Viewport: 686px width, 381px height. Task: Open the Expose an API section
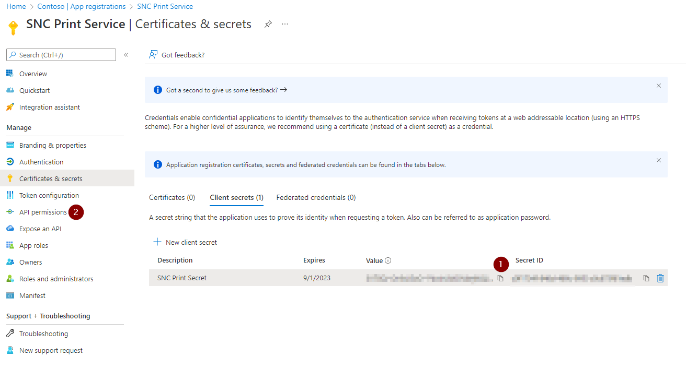click(40, 229)
